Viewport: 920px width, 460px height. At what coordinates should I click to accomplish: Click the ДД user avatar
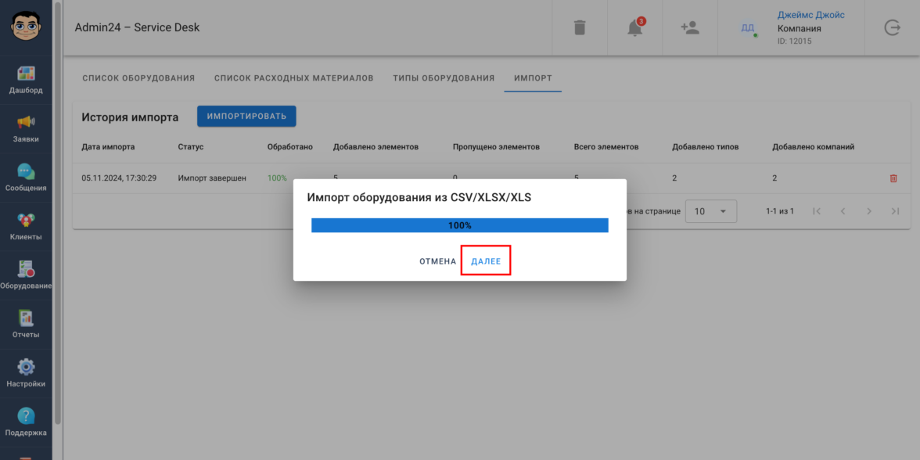(748, 27)
